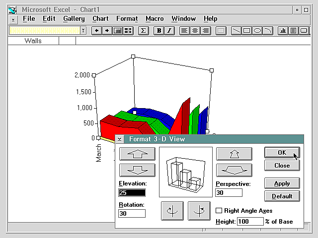The height and width of the screenshot is (238, 318).
Task: Select the Rectangle drawing tool
Action: [247, 31]
